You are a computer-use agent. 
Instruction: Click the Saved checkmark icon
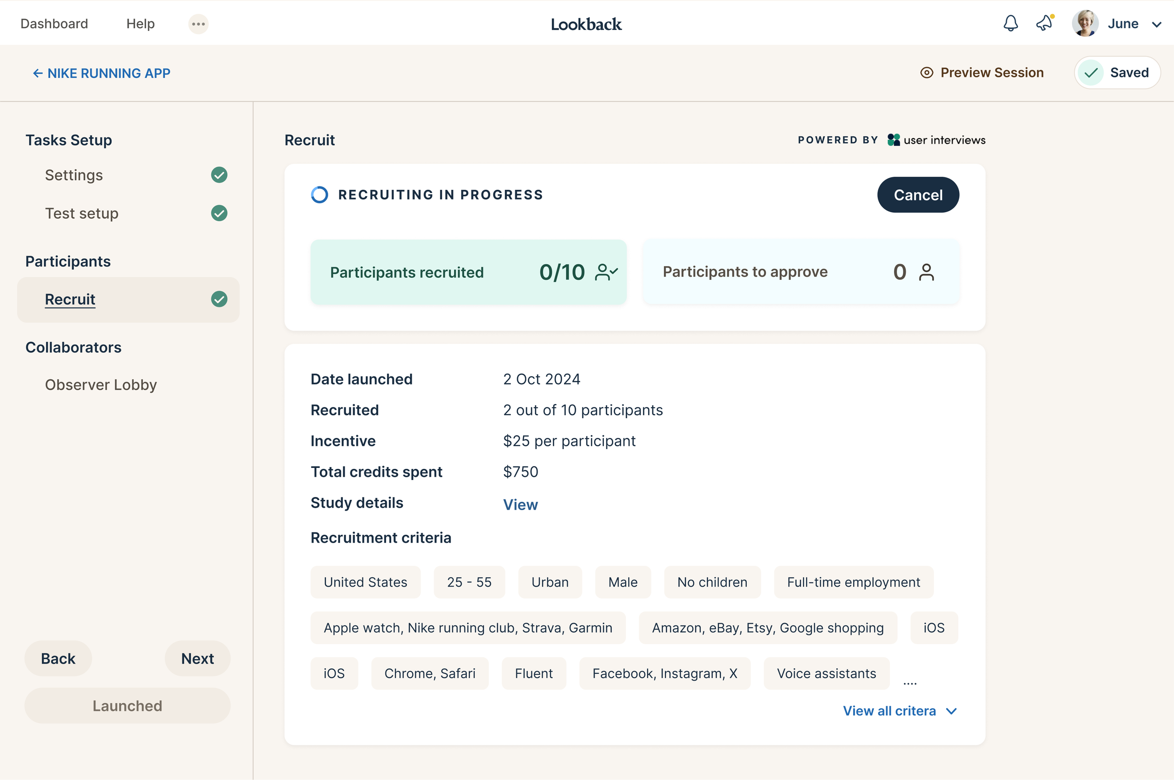(x=1091, y=73)
